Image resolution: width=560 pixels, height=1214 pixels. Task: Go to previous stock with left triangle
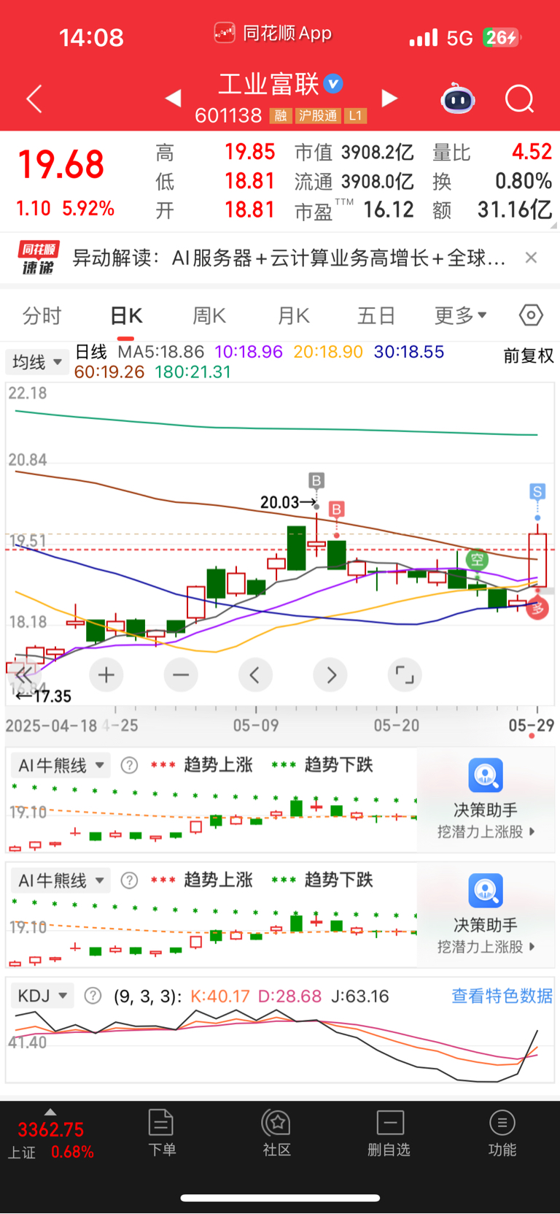click(x=174, y=98)
